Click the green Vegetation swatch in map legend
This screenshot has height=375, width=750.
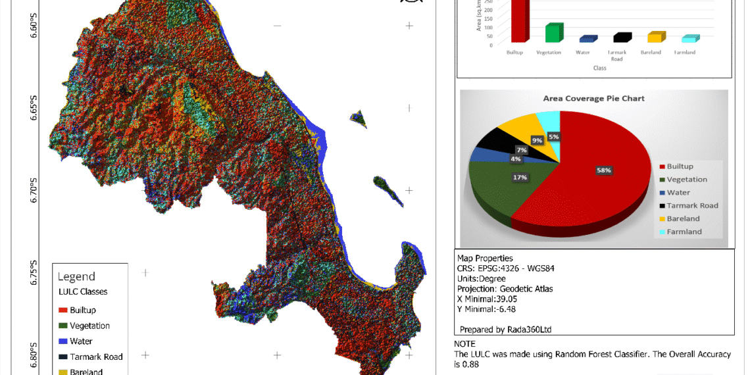coord(63,326)
